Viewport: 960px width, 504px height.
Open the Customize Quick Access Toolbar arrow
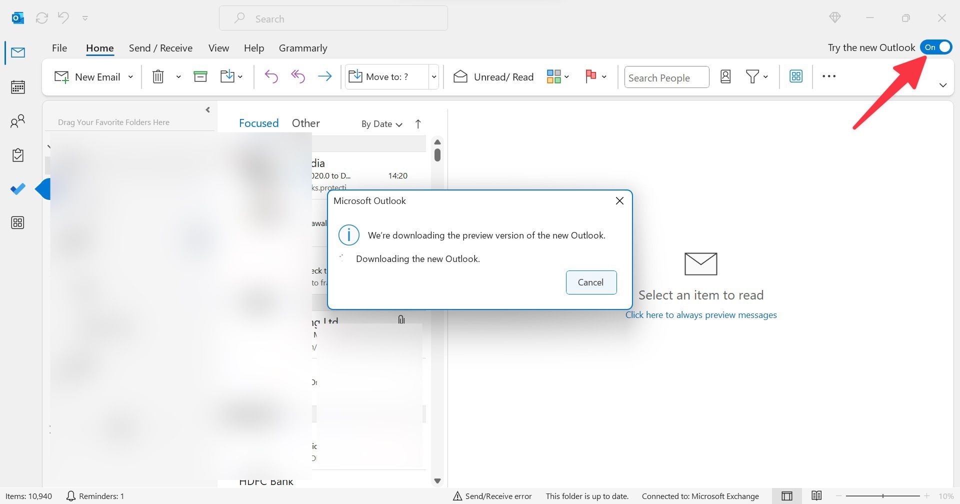85,18
